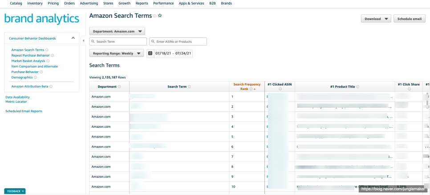Click the Search Term input field
This screenshot has width=430, height=195.
118,42
